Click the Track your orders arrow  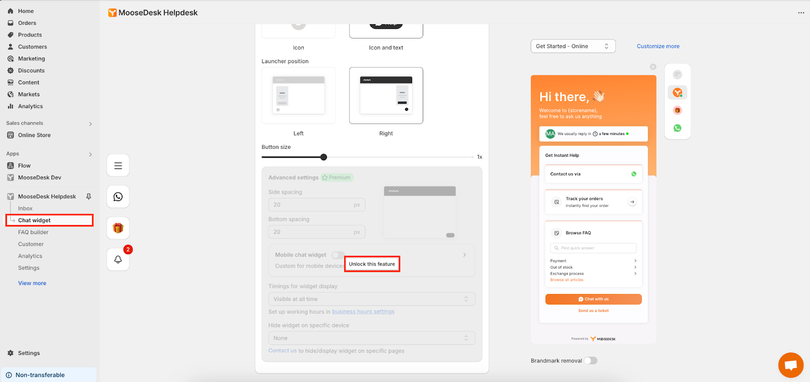632,202
